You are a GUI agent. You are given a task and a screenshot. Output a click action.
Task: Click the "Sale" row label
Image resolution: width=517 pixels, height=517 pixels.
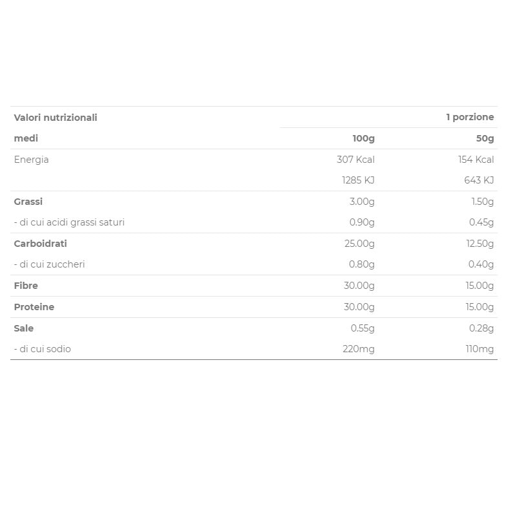[x=24, y=328]
